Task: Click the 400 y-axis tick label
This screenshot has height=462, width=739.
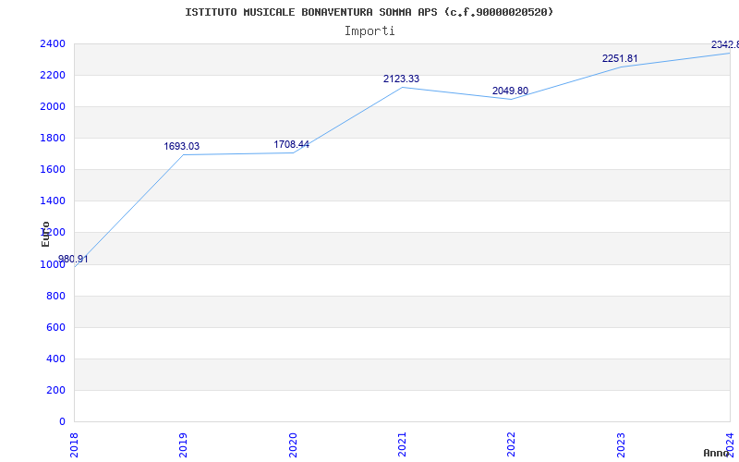Action: tap(56, 359)
